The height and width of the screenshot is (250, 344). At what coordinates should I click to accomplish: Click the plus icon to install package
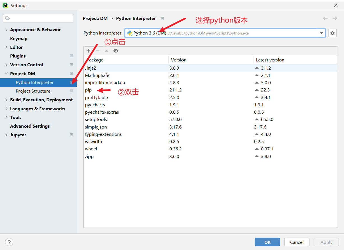(88, 51)
